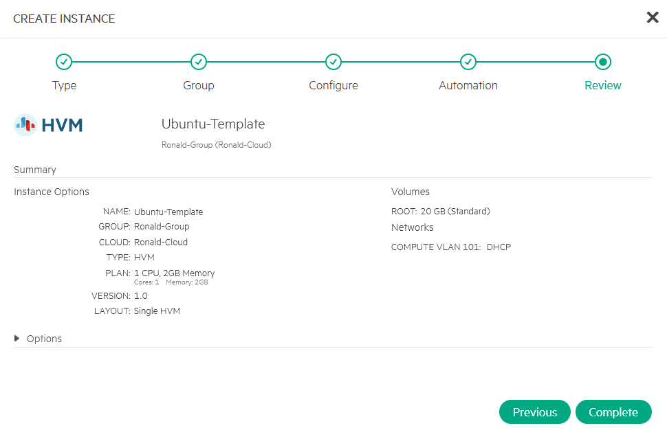Click the ROOT 20 GB (Standard) volume entry
The image size is (667, 439).
point(441,212)
